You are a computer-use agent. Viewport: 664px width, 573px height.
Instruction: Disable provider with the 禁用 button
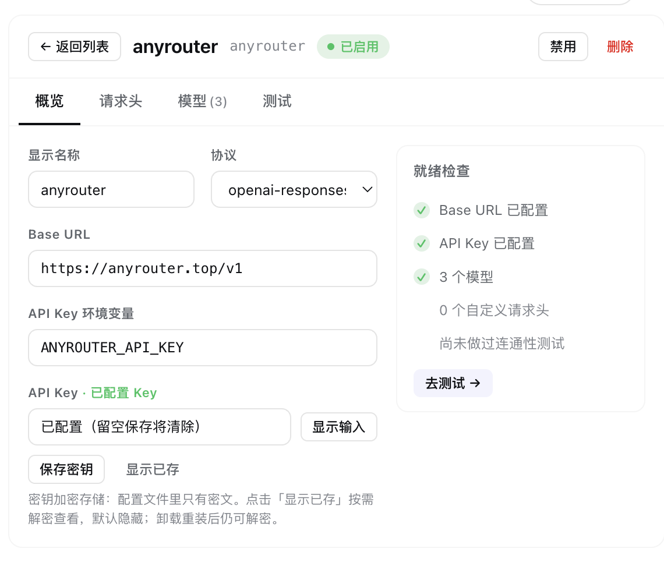pyautogui.click(x=563, y=47)
